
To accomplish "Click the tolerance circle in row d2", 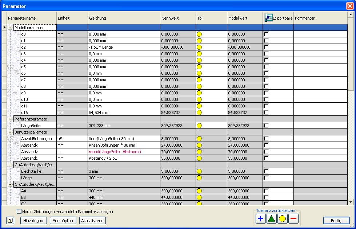I will [199, 47].
